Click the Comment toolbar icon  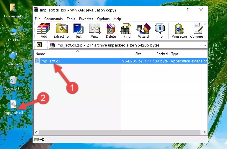coord(197,31)
